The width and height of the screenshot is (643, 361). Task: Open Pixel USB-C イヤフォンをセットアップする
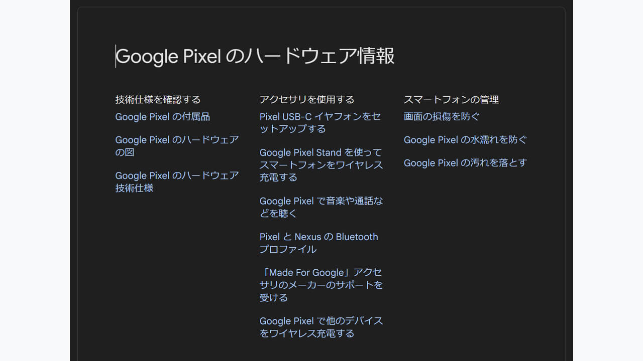pos(319,123)
